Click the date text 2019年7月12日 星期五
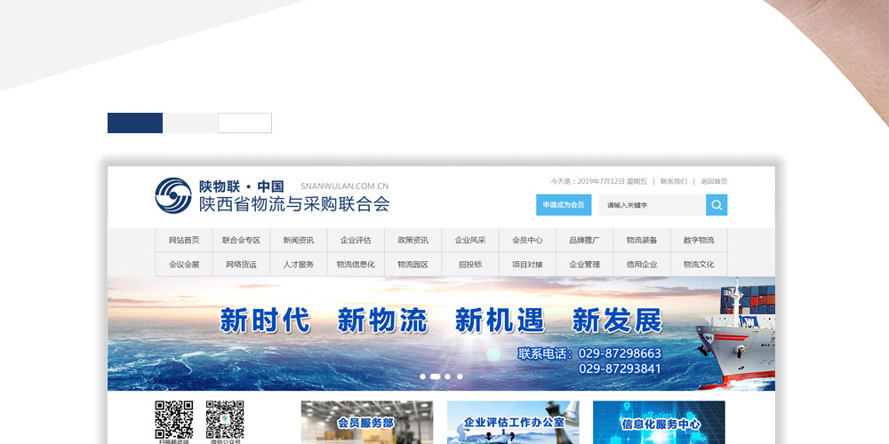Screen dimensions: 889x444 click(x=612, y=182)
